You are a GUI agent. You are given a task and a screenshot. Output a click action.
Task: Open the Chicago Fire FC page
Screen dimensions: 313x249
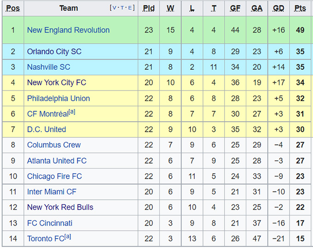(54, 176)
